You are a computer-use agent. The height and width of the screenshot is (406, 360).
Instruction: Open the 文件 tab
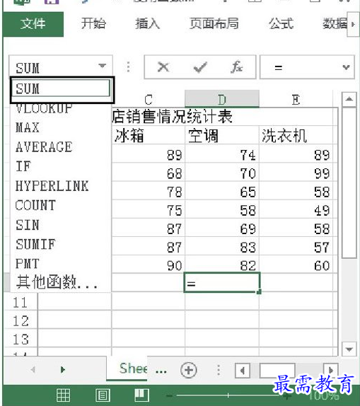(33, 24)
